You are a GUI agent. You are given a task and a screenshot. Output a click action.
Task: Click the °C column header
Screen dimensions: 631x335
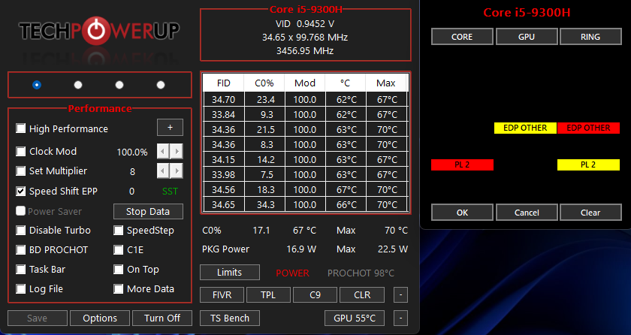pos(346,83)
